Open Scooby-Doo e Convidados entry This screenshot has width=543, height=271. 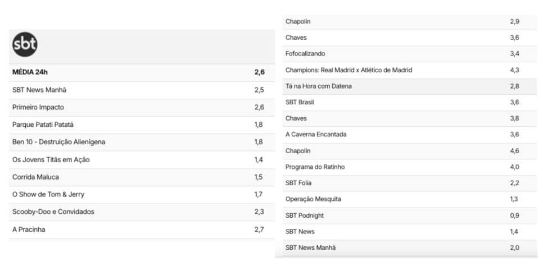click(x=142, y=212)
